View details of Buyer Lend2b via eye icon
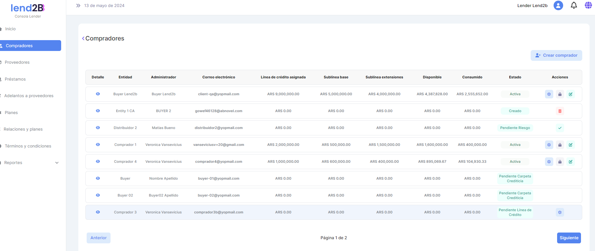Image resolution: width=595 pixels, height=251 pixels. click(98, 94)
